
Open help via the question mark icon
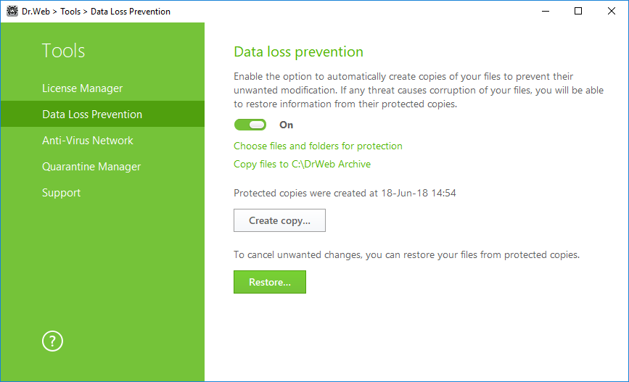pos(52,341)
